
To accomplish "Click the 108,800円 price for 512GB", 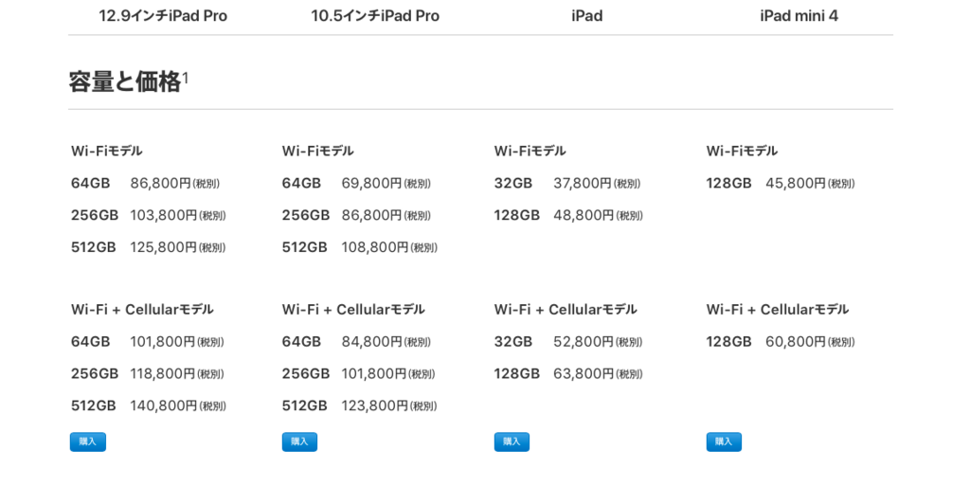I will 375,247.
